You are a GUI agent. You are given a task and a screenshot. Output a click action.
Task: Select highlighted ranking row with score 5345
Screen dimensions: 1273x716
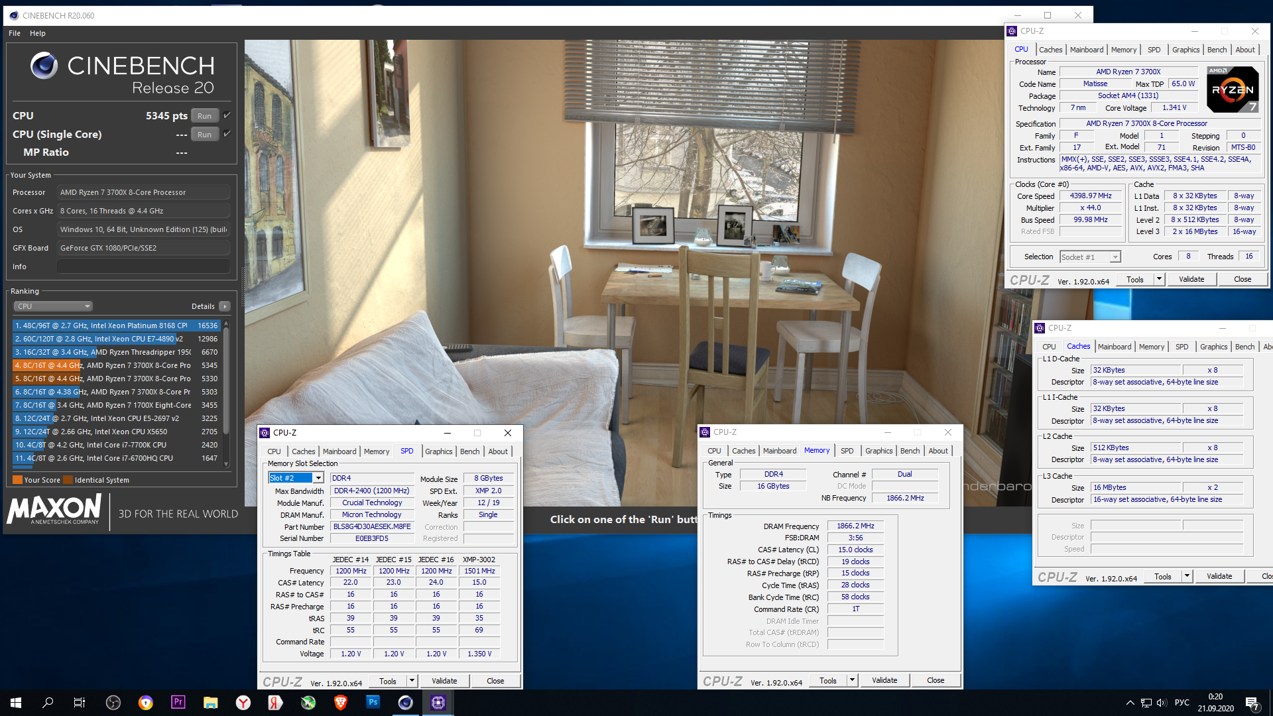pyautogui.click(x=117, y=365)
